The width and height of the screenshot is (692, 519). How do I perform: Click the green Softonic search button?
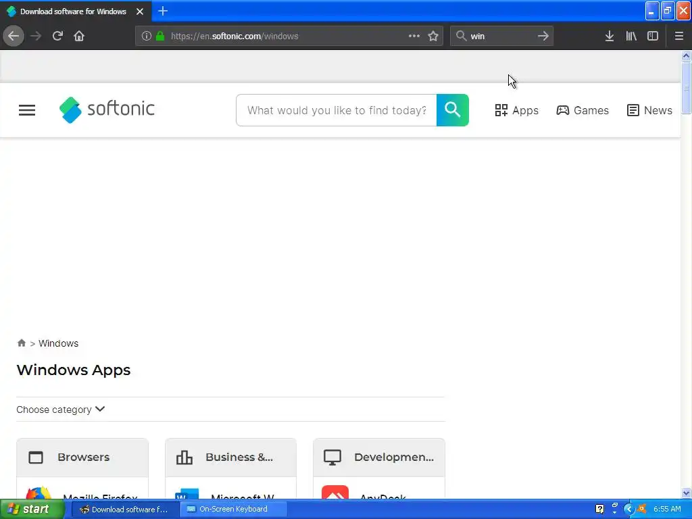[452, 110]
